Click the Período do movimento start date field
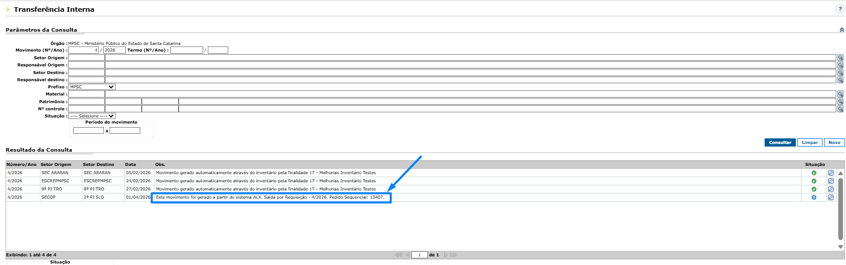The height and width of the screenshot is (265, 846). (89, 131)
